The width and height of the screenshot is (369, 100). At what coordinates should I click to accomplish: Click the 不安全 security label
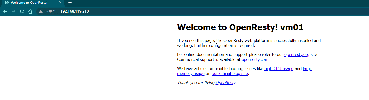pyautogui.click(x=50, y=11)
